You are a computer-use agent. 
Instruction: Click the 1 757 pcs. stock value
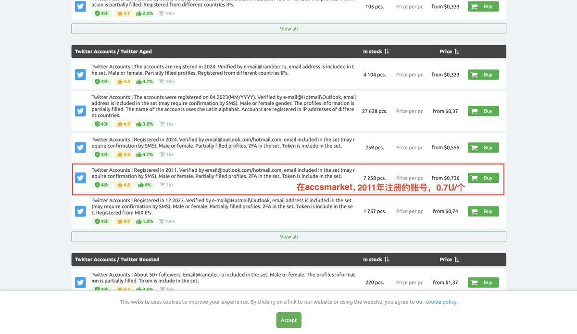[x=375, y=211]
